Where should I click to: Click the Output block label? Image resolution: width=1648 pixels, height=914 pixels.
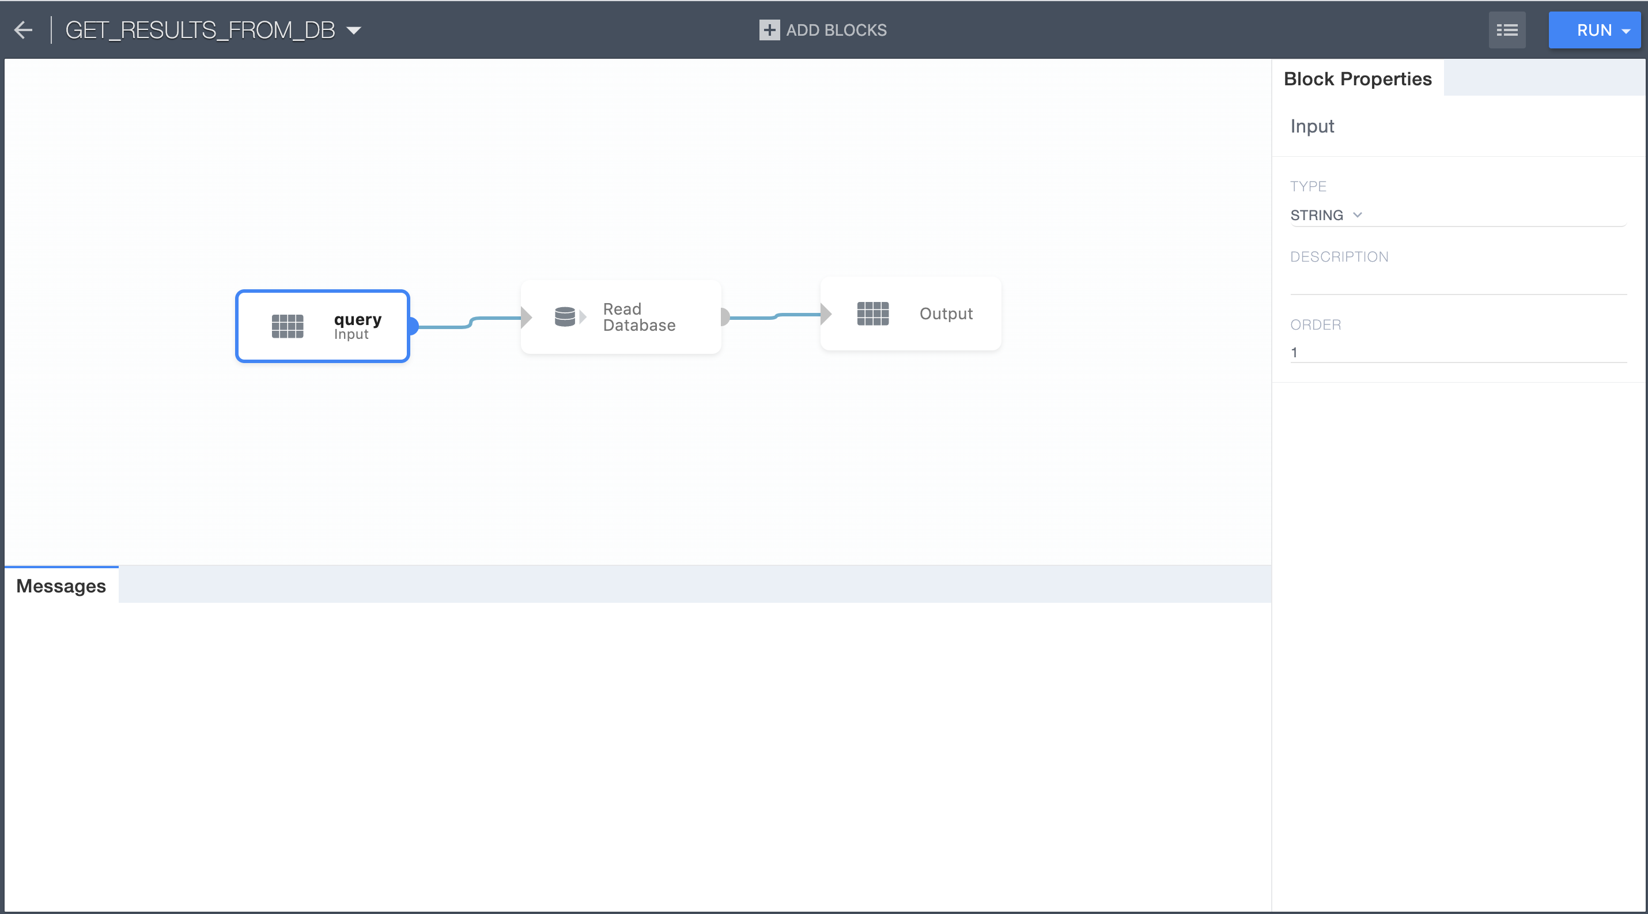[x=946, y=314]
